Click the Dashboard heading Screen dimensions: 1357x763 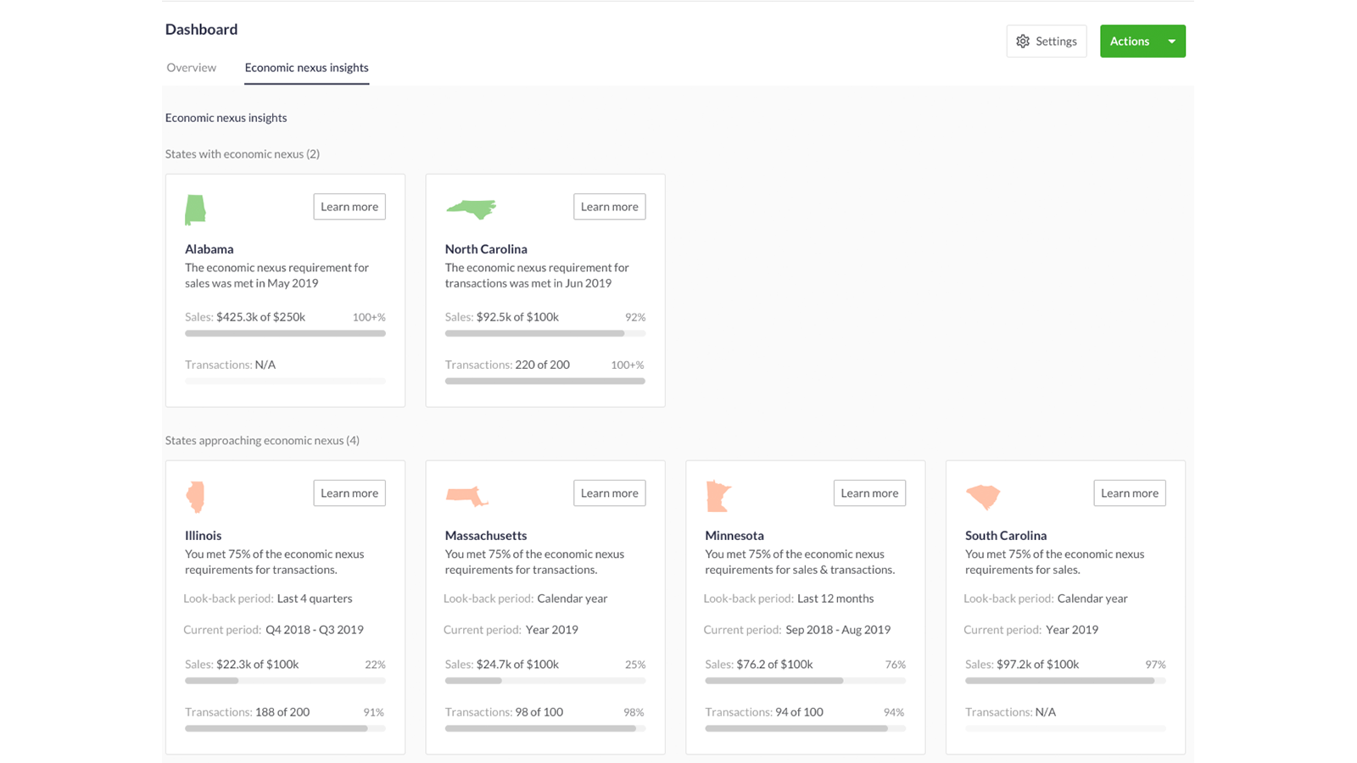point(201,29)
